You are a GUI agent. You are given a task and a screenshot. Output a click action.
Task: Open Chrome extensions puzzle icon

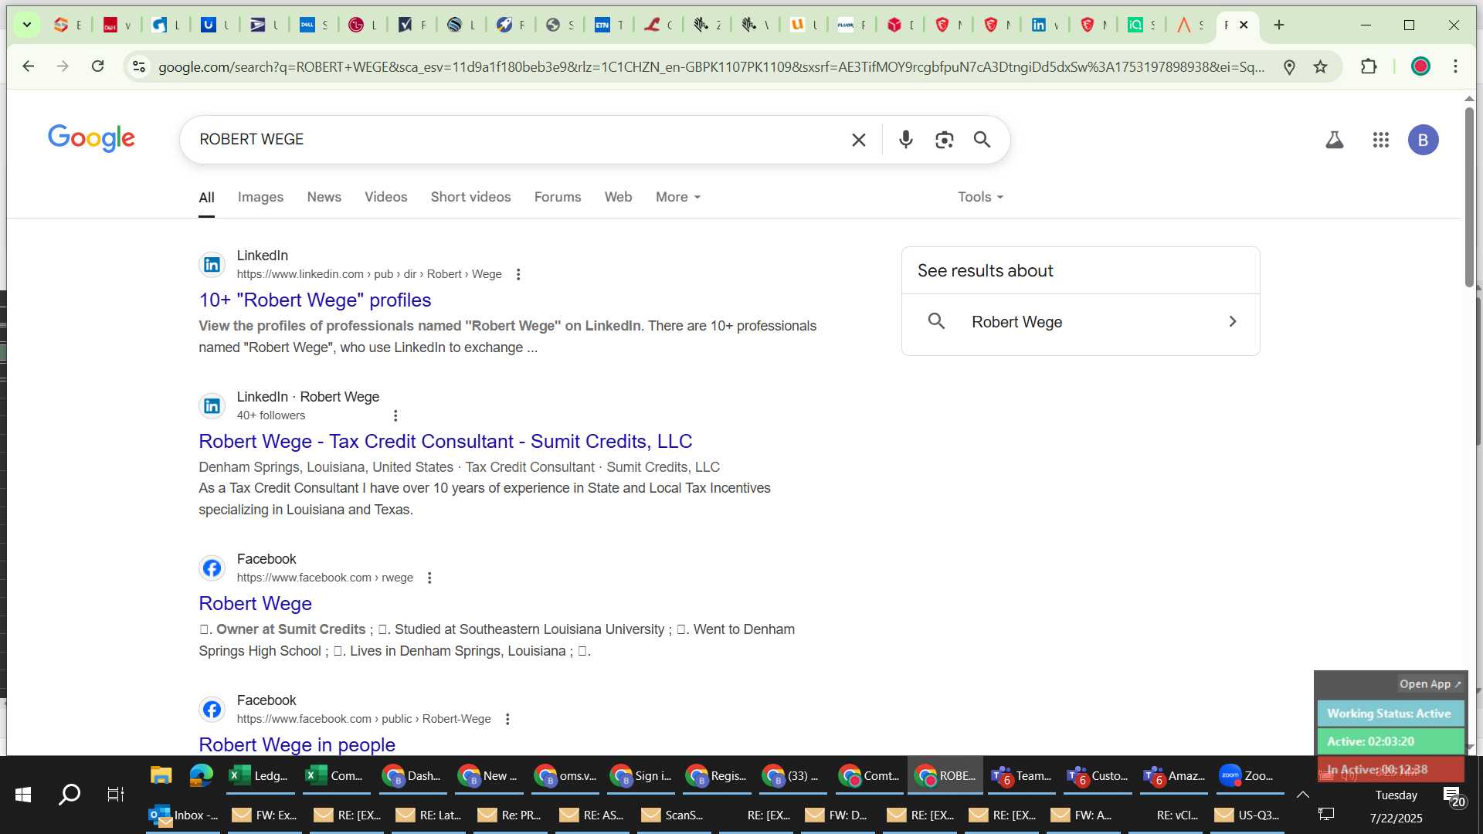coord(1369,66)
